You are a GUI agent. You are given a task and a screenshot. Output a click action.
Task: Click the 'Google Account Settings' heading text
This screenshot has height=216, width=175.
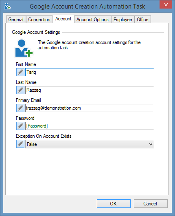36,32
